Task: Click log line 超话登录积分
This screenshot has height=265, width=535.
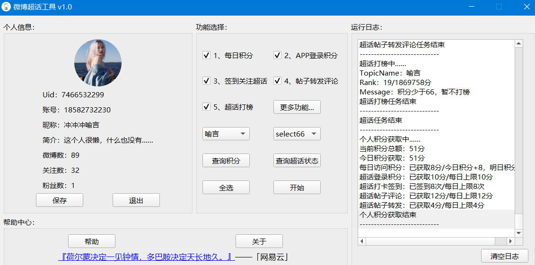Action: coord(426,177)
